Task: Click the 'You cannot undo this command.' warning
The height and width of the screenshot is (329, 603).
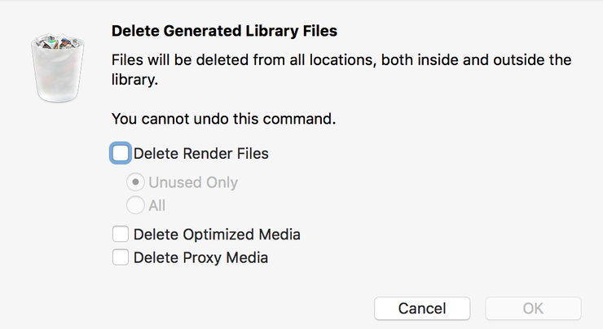Action: (x=223, y=119)
